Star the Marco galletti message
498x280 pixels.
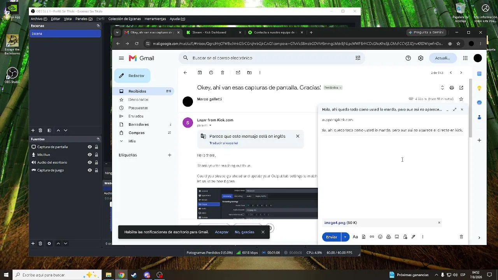point(461,99)
